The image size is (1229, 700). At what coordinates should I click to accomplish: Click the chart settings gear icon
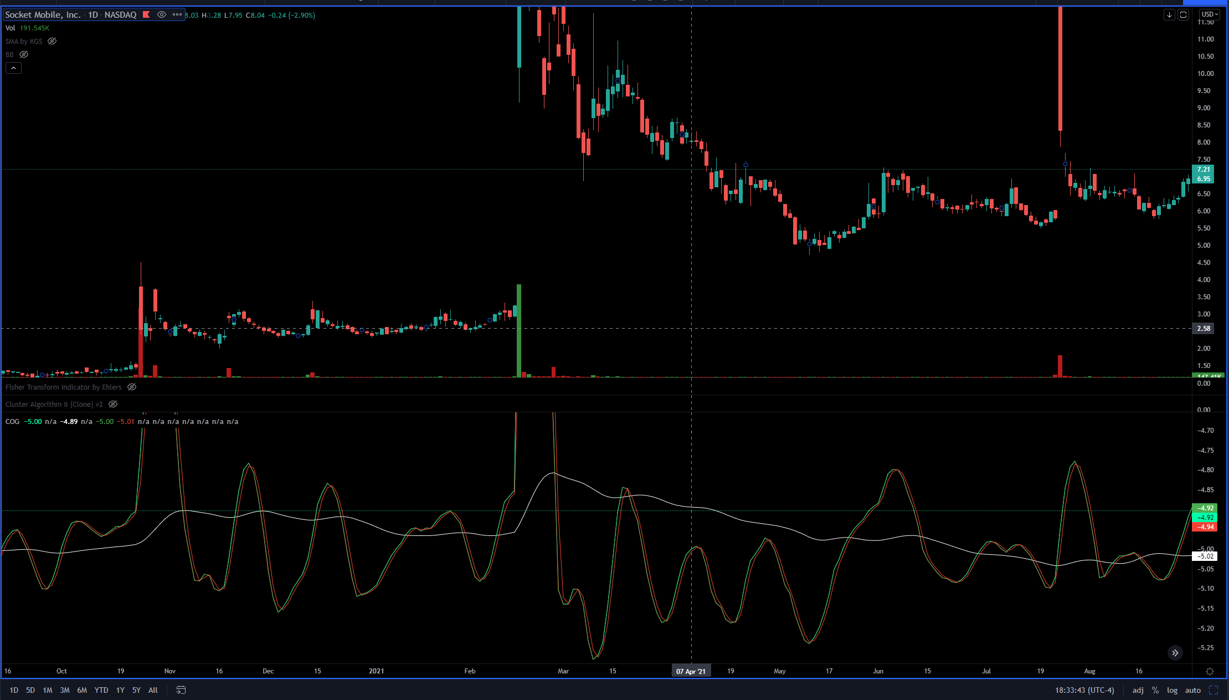click(x=1210, y=671)
